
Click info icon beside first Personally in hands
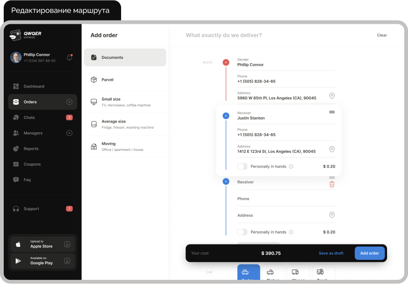[291, 166]
